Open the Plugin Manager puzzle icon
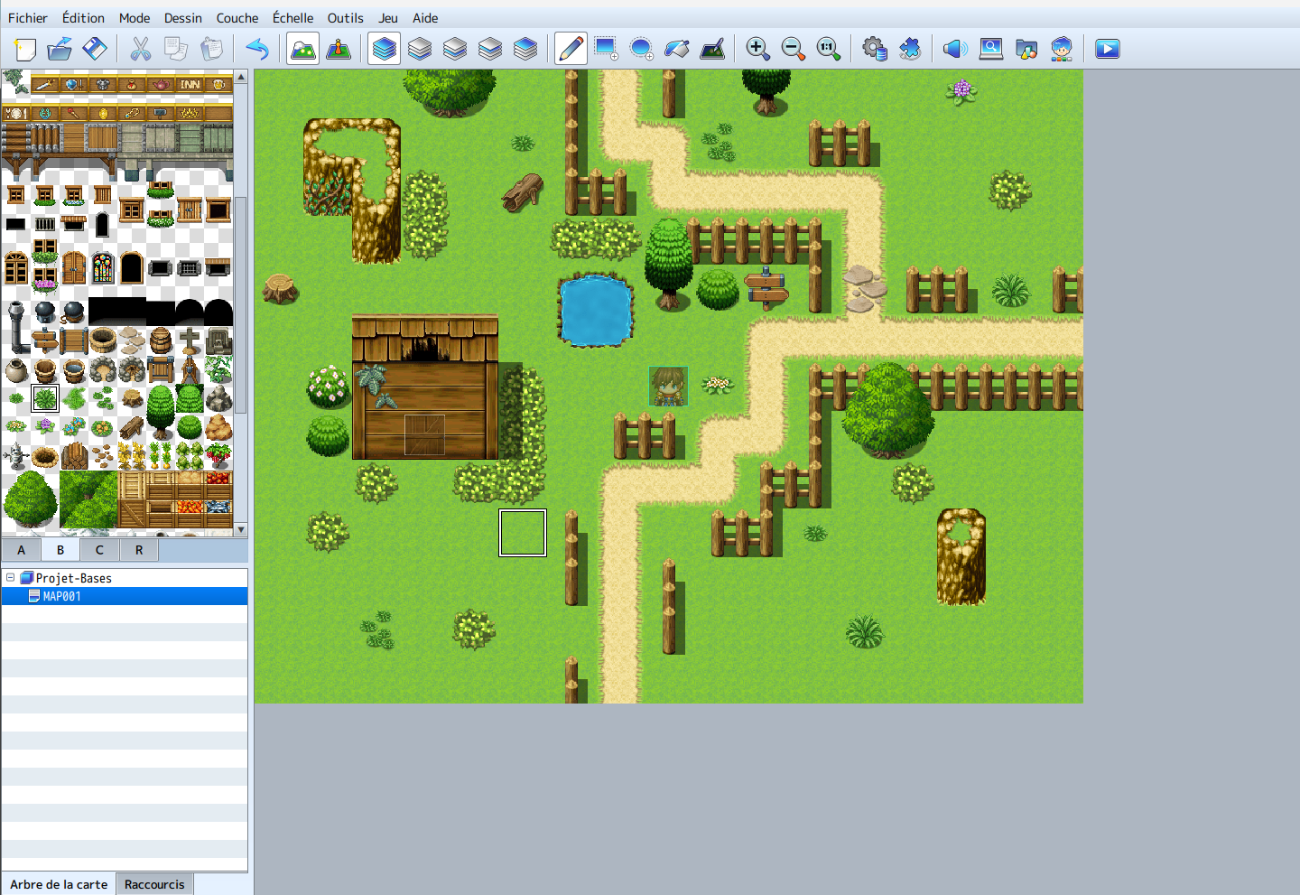 coord(910,49)
